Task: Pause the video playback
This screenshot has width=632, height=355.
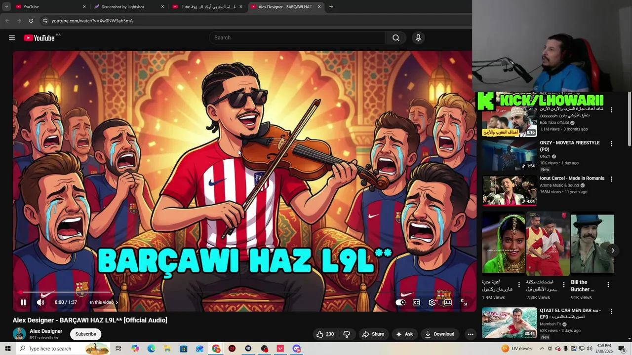Action: coord(23,302)
